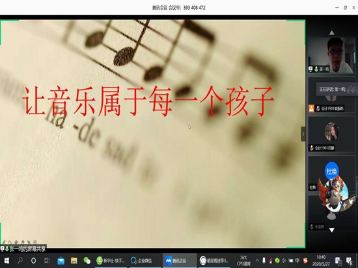Switch to 腾讯会议 taskbar button
Image resolution: width=358 pixels, height=268 pixels.
(x=180, y=260)
